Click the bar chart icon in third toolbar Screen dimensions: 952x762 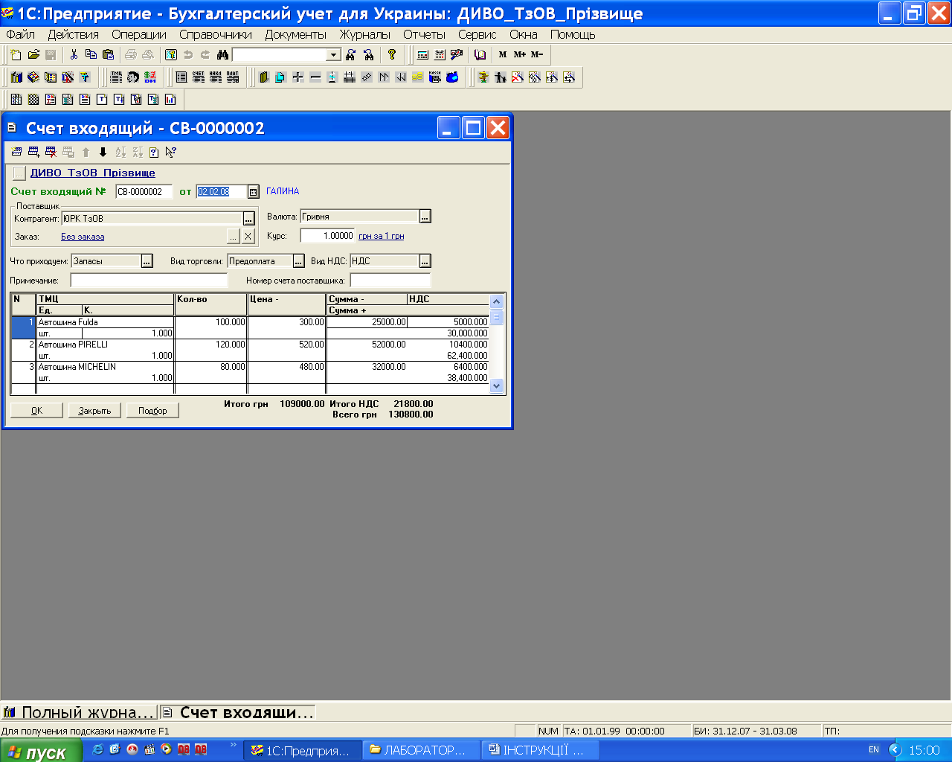170,99
